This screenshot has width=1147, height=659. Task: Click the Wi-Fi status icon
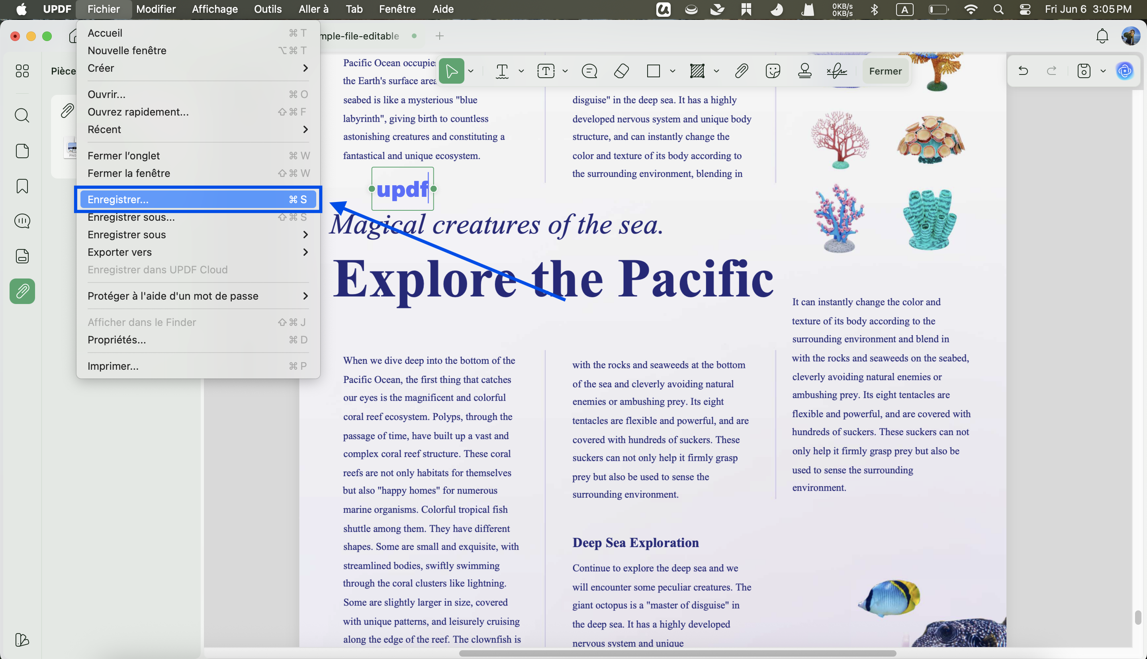971,9
